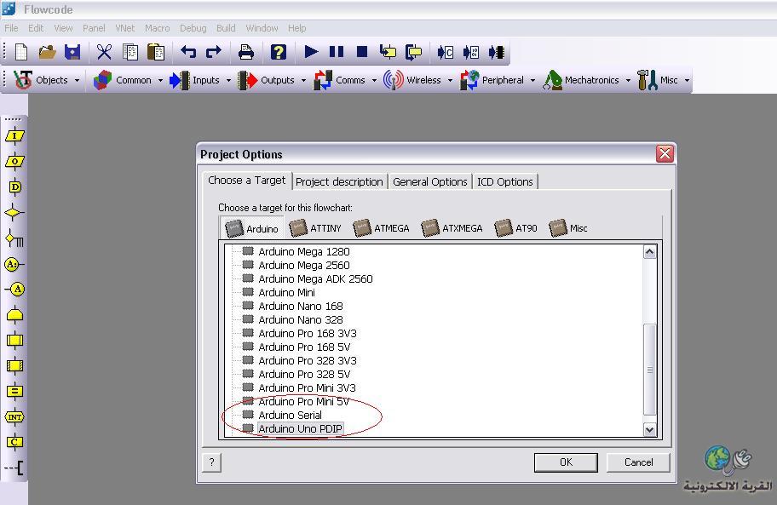Select Arduino Nano 328 target

[x=300, y=320]
